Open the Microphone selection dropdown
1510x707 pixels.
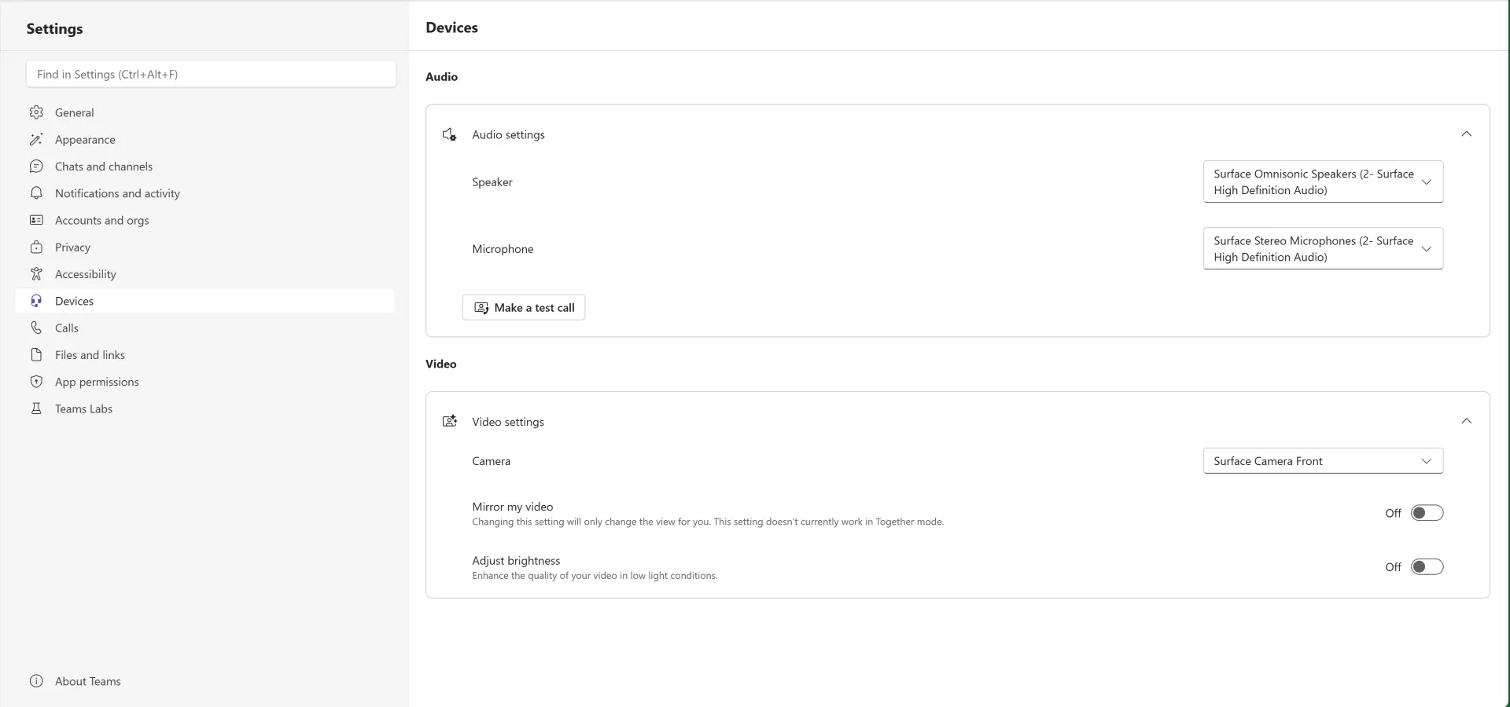click(x=1427, y=248)
